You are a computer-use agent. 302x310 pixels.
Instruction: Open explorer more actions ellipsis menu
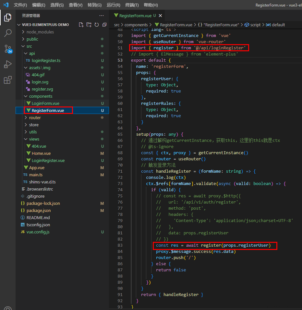[102, 16]
